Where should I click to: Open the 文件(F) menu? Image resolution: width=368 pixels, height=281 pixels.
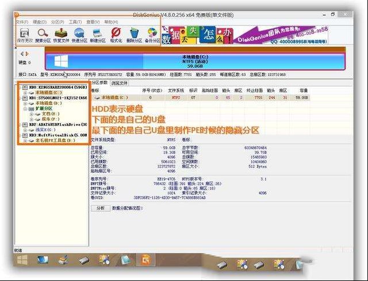[x=22, y=22]
